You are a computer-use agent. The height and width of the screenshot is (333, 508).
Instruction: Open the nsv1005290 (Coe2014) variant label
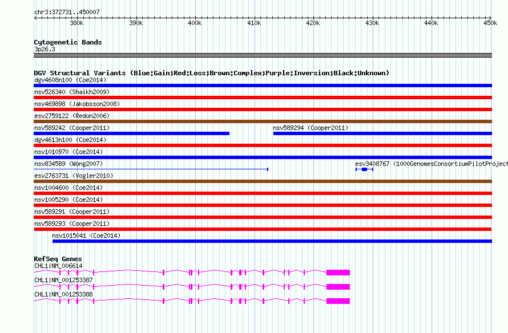(x=68, y=200)
